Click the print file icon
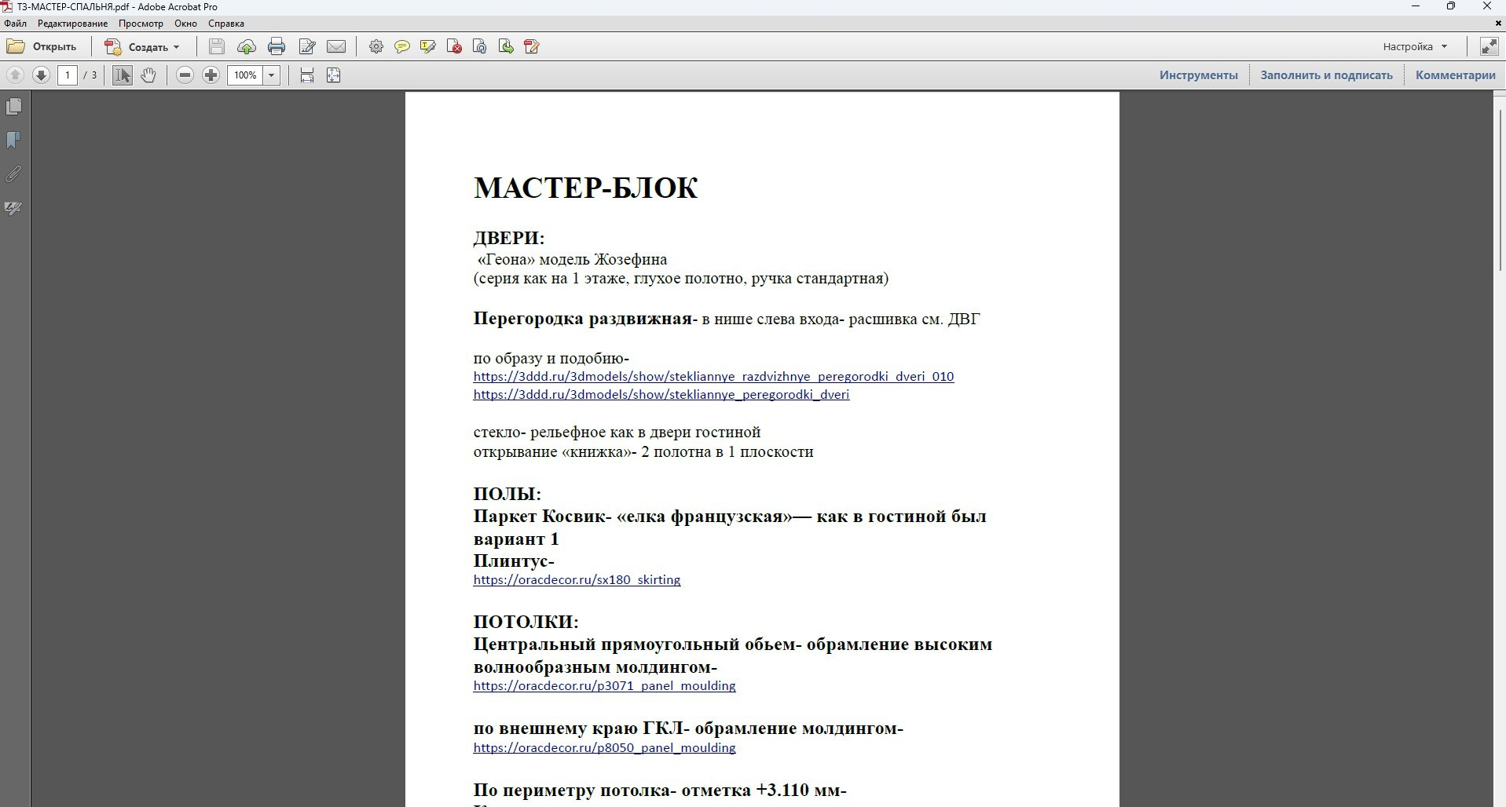Screen dimensions: 1506x807 click(x=276, y=47)
